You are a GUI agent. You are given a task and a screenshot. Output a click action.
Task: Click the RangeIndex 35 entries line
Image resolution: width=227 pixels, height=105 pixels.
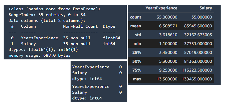point(47,15)
